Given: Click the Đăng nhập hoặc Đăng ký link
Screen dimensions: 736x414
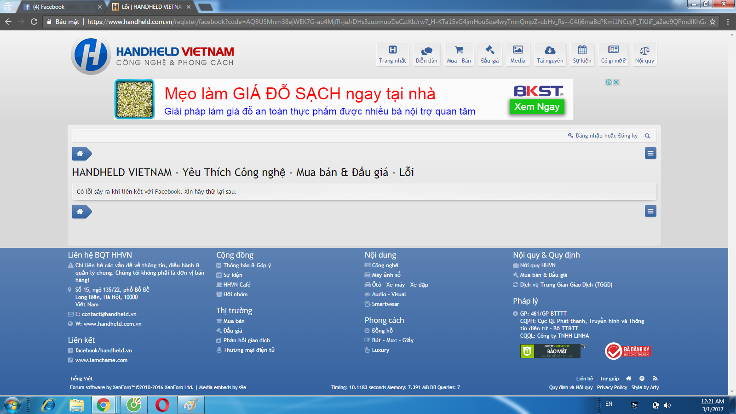Looking at the screenshot, I should click(x=606, y=136).
